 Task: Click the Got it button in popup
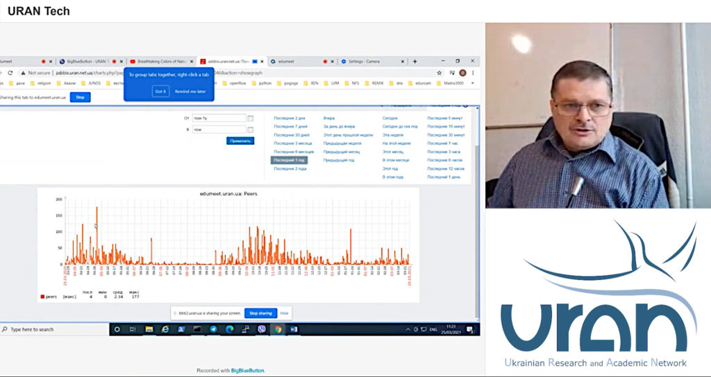[160, 91]
